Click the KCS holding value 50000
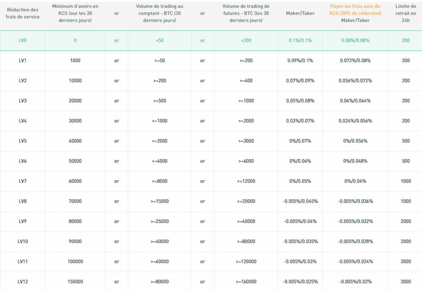Image resolution: width=422 pixels, height=291 pixels. tap(75, 161)
